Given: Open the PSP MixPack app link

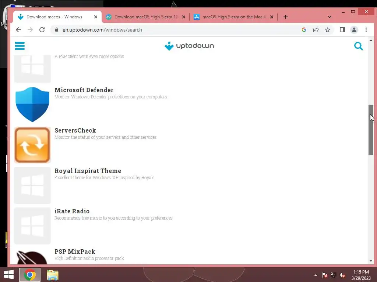Looking at the screenshot, I should pyautogui.click(x=75, y=252).
